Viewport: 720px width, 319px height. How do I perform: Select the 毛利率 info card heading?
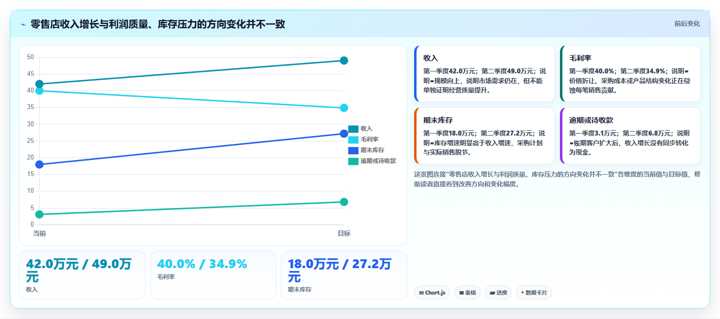[580, 58]
